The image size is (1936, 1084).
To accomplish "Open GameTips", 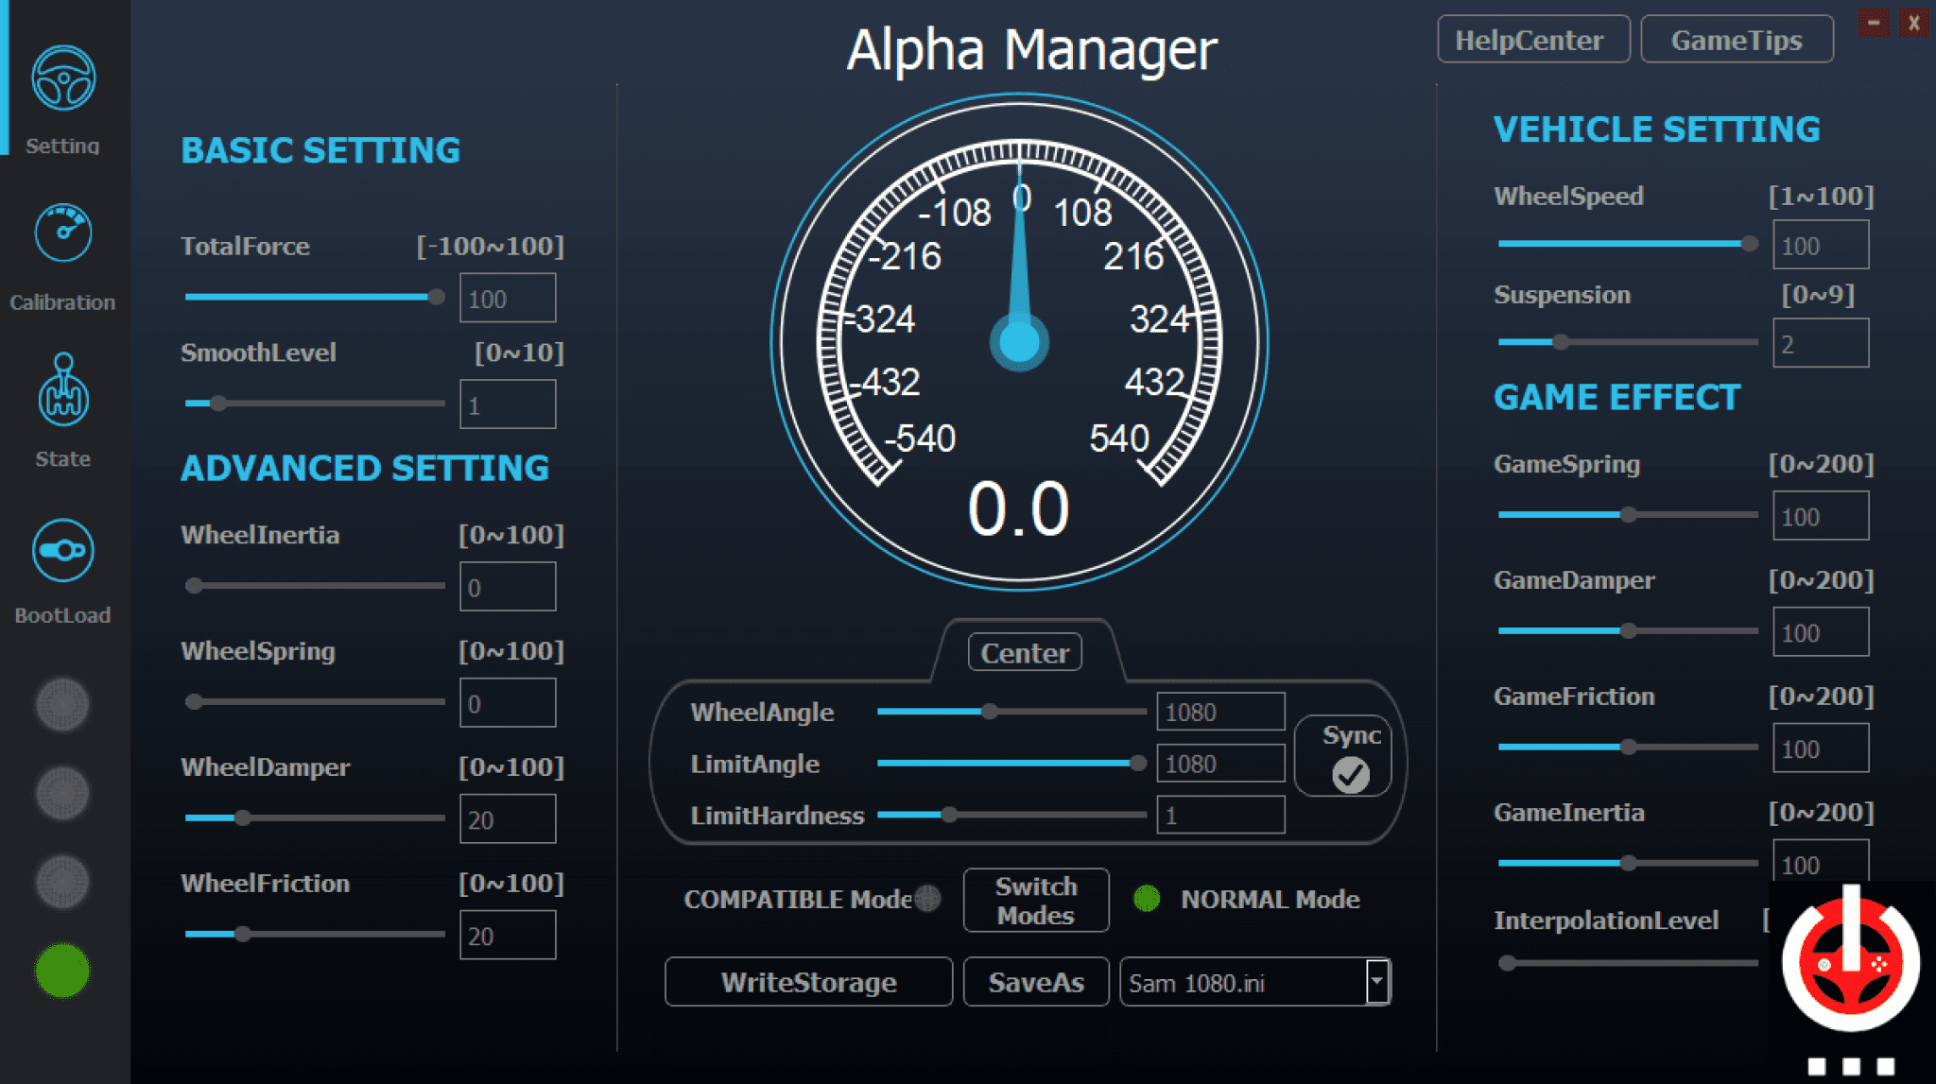I will [1737, 39].
